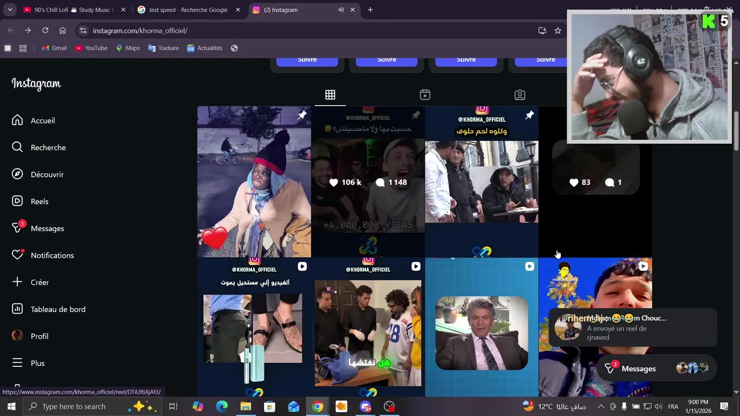Open post showing 106 k likes
This screenshot has height=416, width=740.
[368, 181]
